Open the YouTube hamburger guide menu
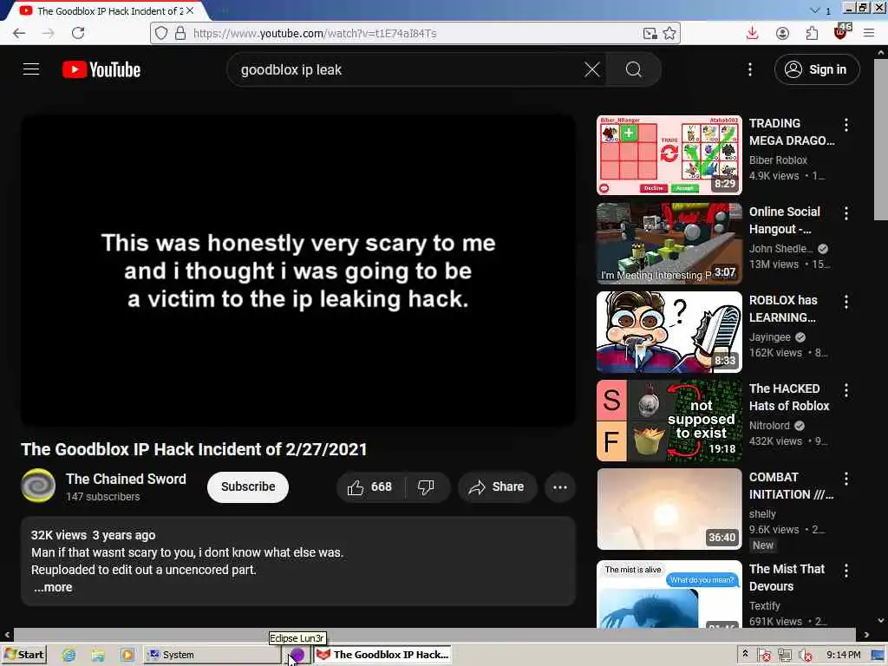Image resolution: width=888 pixels, height=666 pixels. (x=31, y=69)
